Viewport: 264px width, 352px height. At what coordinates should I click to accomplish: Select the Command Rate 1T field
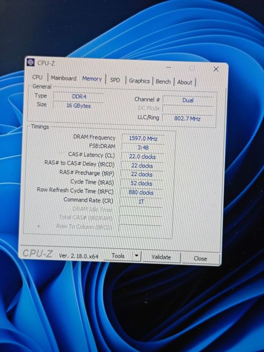(x=141, y=202)
